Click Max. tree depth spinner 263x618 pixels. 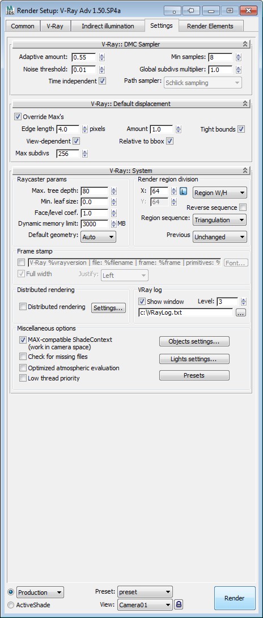(114, 191)
